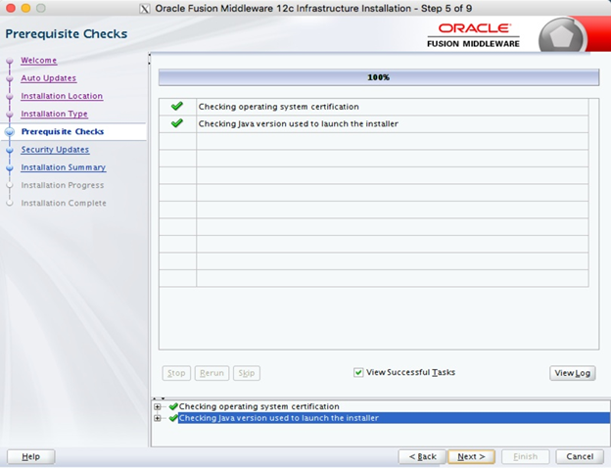Expand the Java version check log node

point(158,418)
